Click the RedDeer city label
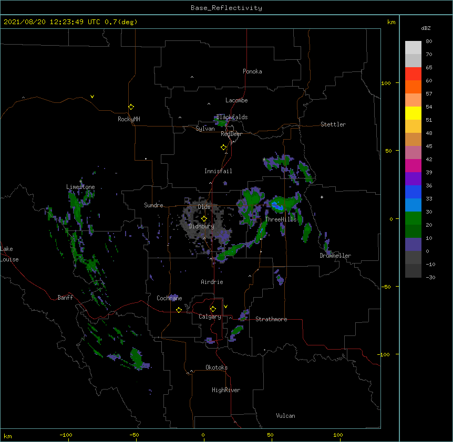Viewport: 453px width, 442px height. tap(231, 134)
